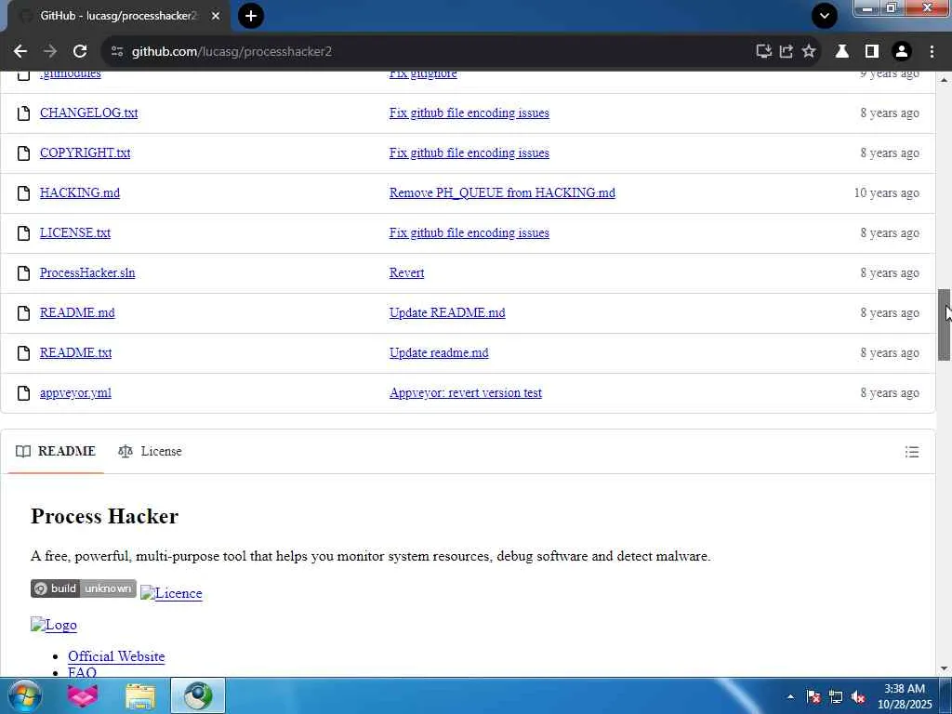This screenshot has height=714, width=952.
Task: Open COPYRIGHT.txt 'Fix github file encoding issues' commit
Action: pos(469,153)
